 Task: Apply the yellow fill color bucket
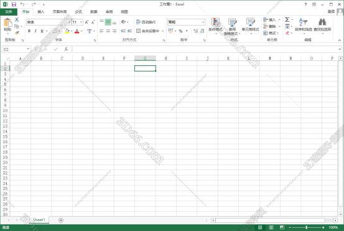click(x=67, y=31)
